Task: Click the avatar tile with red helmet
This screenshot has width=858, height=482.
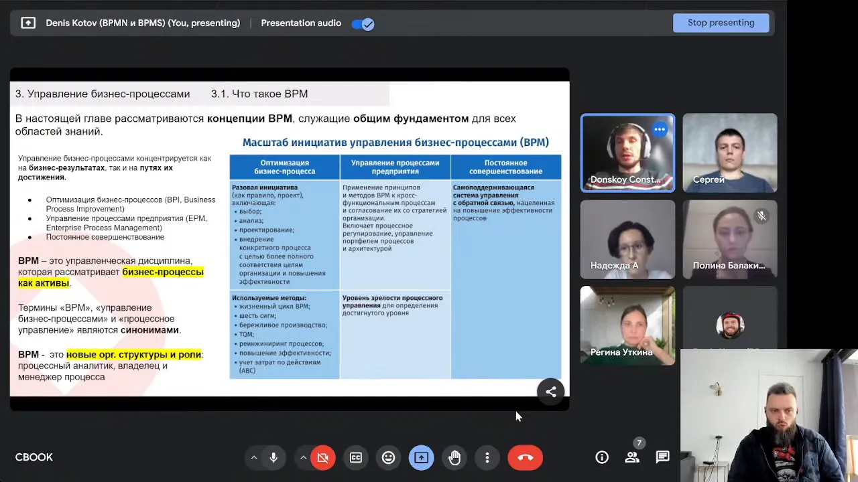Action: (730, 325)
